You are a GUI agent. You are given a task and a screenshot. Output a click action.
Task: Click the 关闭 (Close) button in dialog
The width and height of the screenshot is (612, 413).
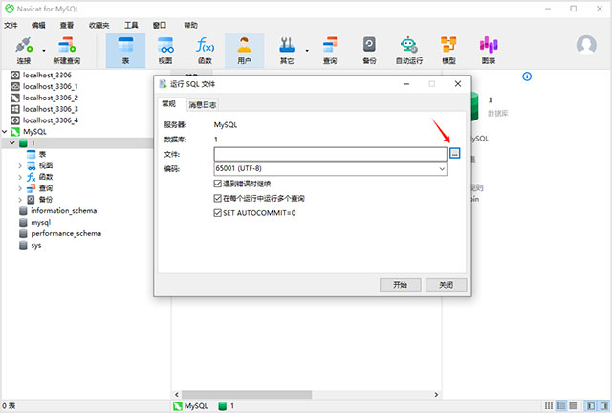click(x=447, y=285)
